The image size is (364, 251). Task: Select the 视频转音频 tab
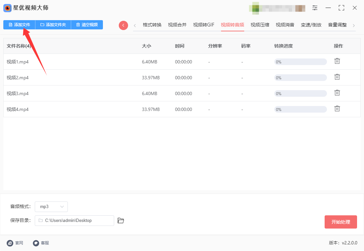pos(232,25)
